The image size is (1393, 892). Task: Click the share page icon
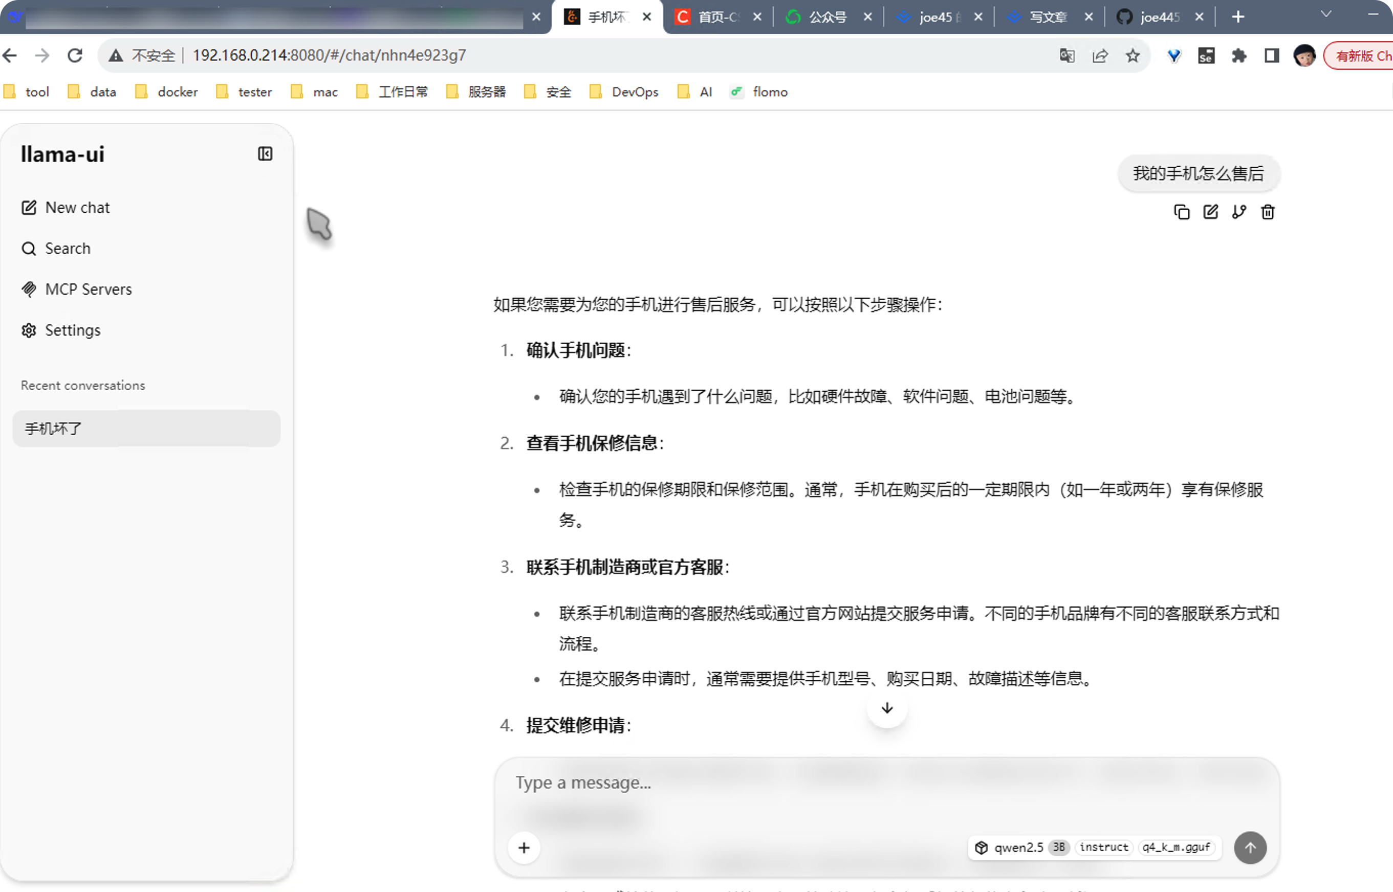1100,56
